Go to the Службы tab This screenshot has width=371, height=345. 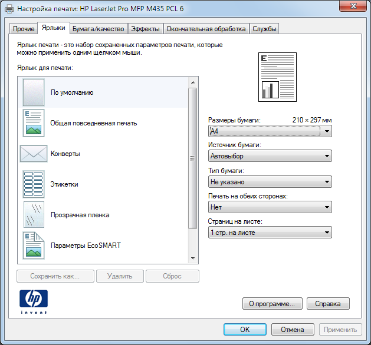coord(264,29)
